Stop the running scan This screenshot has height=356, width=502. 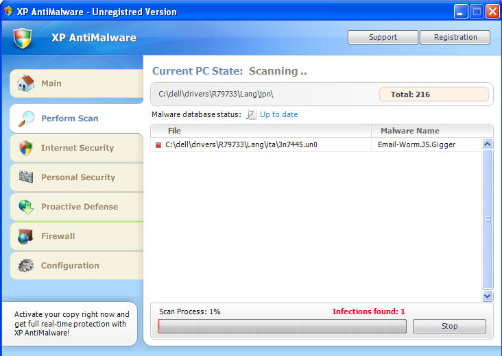click(x=449, y=327)
